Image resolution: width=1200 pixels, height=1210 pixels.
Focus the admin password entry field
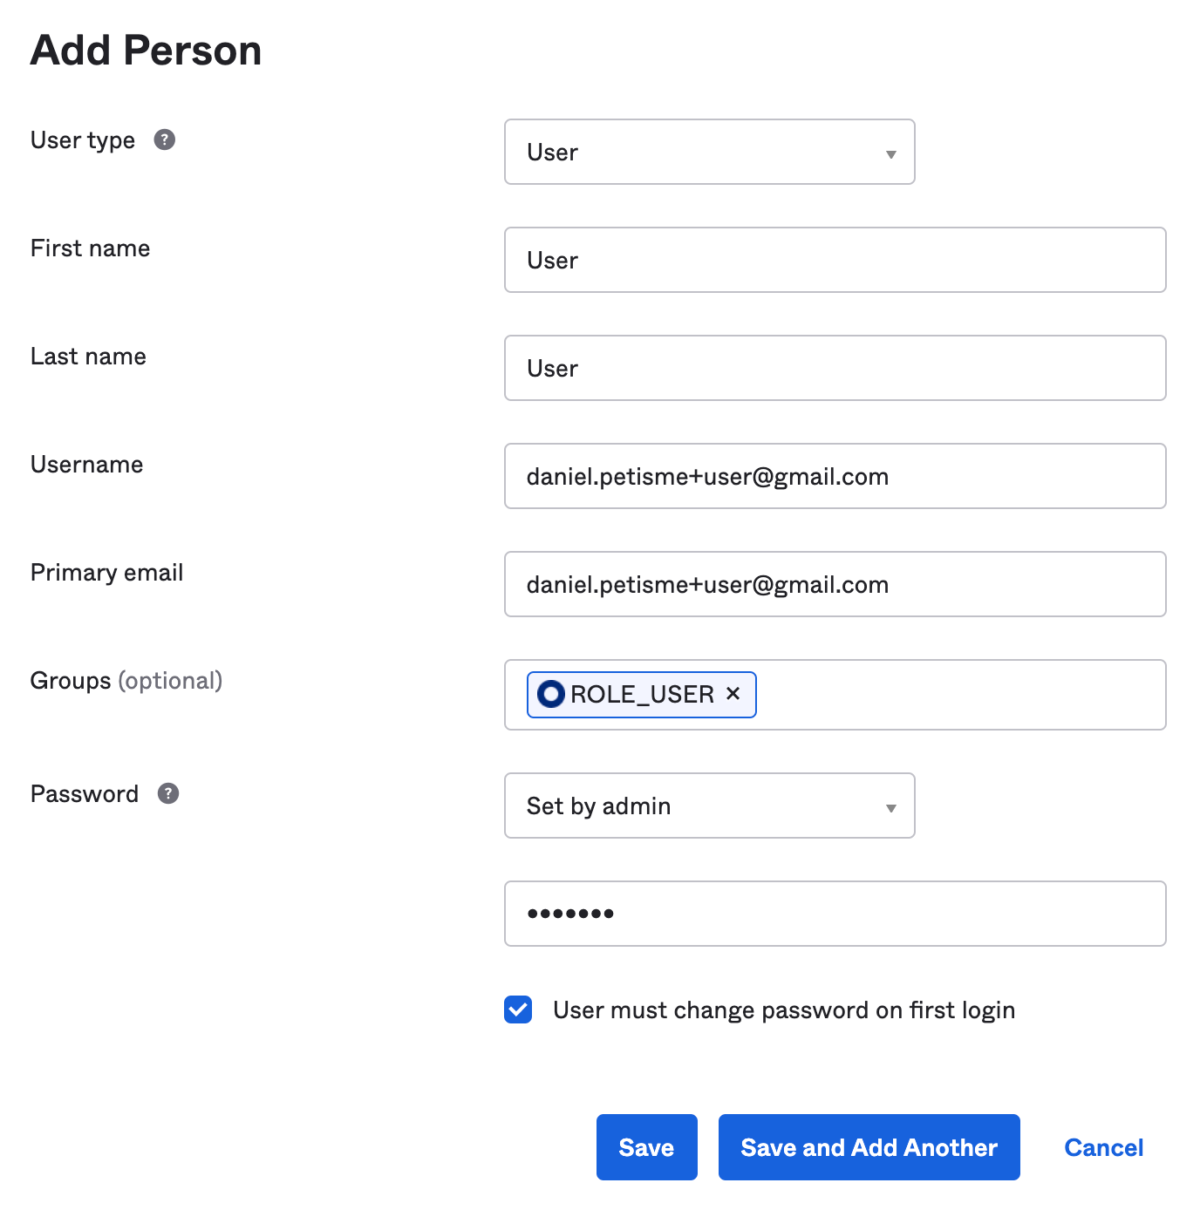(x=835, y=914)
